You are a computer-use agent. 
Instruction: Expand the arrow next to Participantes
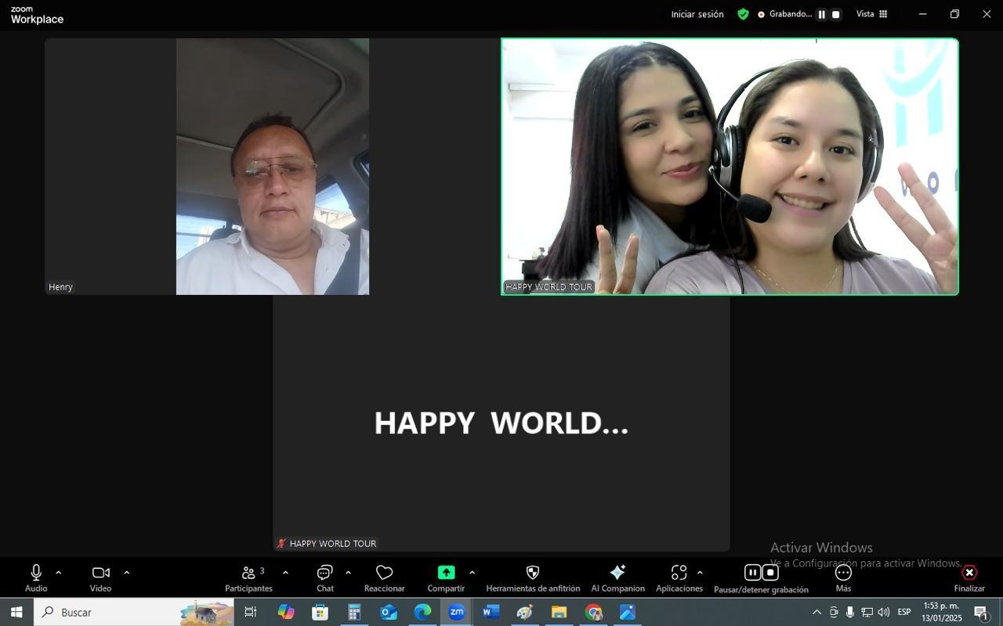point(285,573)
